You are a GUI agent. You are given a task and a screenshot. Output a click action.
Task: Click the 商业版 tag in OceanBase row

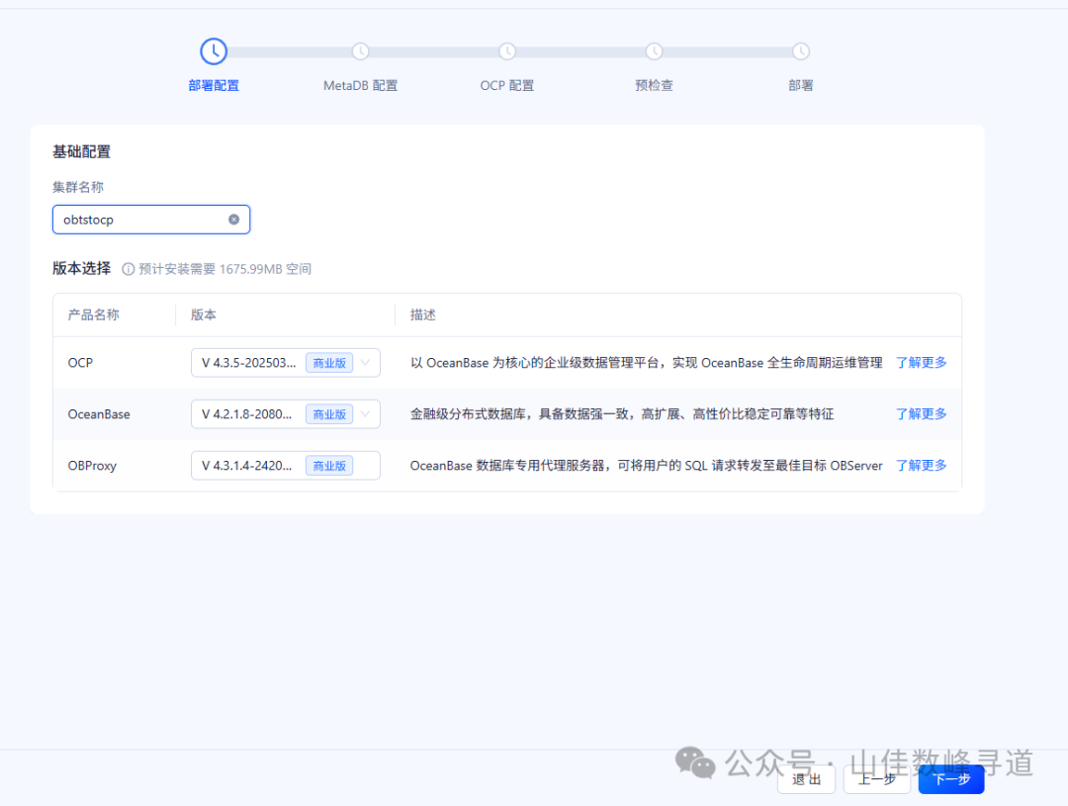coord(329,414)
